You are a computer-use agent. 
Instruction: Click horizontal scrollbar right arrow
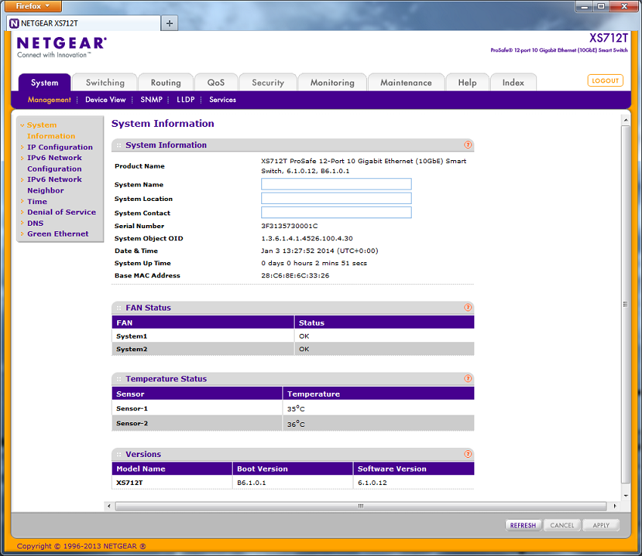[x=615, y=506]
